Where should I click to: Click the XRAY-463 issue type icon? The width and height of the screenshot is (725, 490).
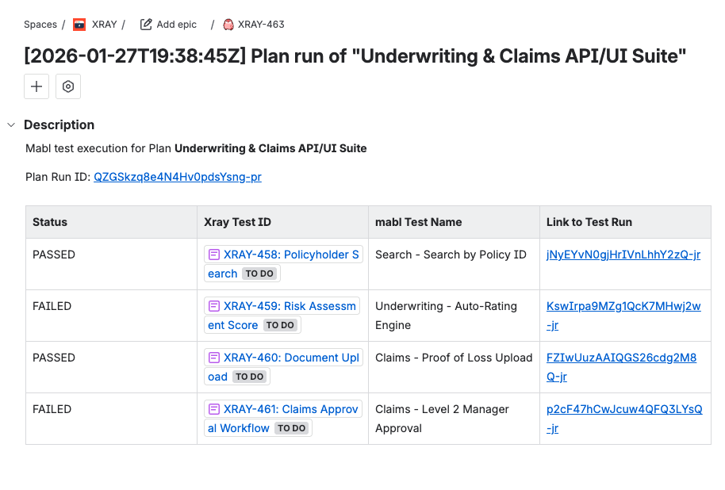click(228, 25)
